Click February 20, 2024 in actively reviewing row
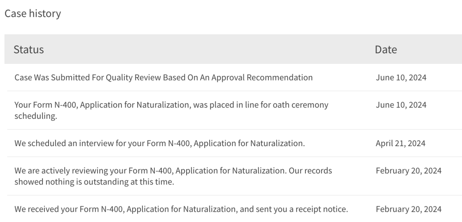This screenshot has width=462, height=222. point(408,171)
